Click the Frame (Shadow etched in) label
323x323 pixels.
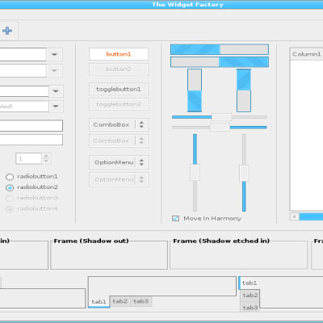221,241
